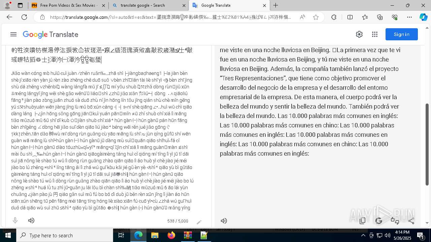The width and height of the screenshot is (431, 242).
Task: Click the Google search icon beside the copy button
Action: tap(379, 221)
